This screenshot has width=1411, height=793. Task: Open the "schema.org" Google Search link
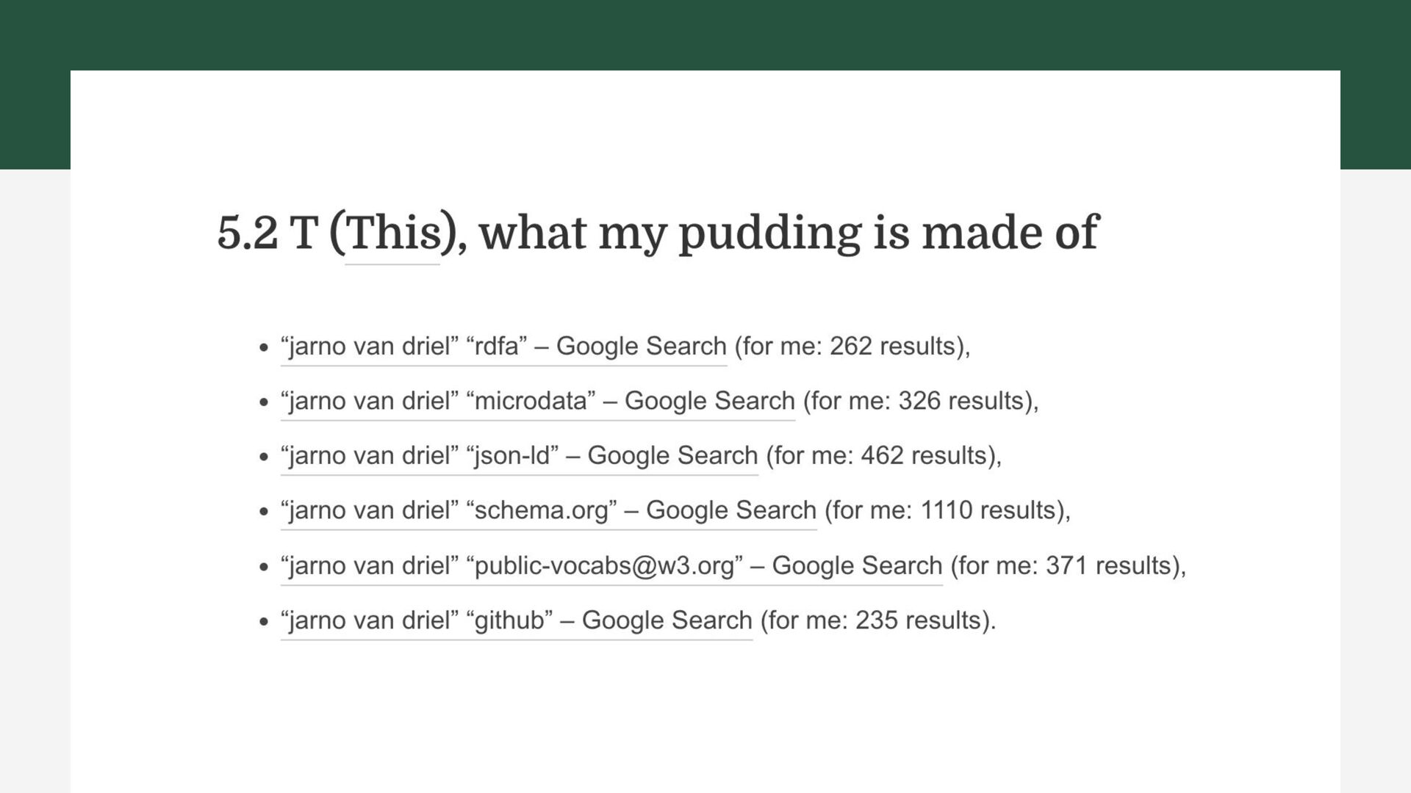548,510
